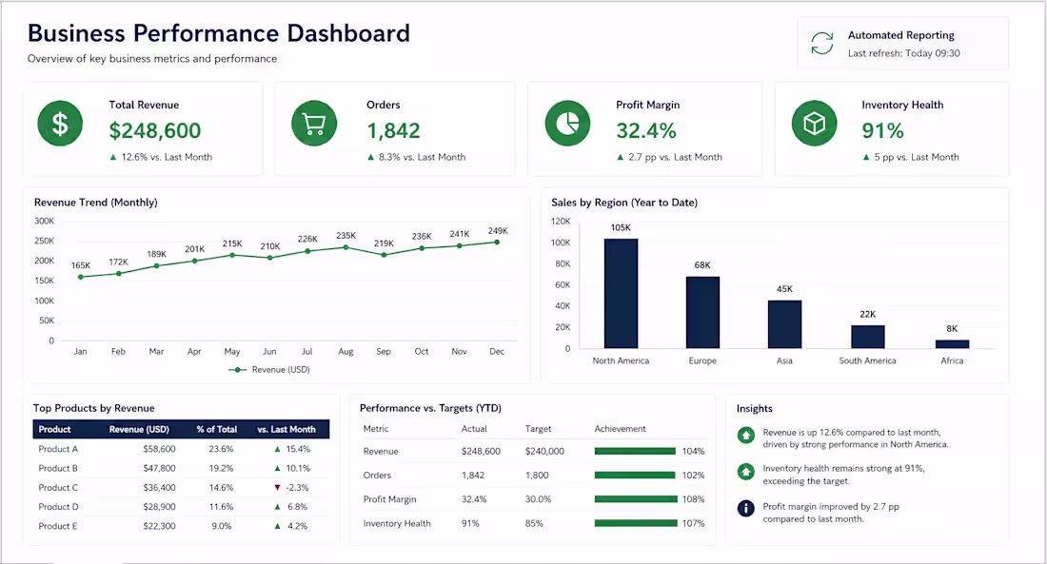Click the Sep data point labeled 219K
Screen dimensions: 1047x564
click(x=384, y=255)
